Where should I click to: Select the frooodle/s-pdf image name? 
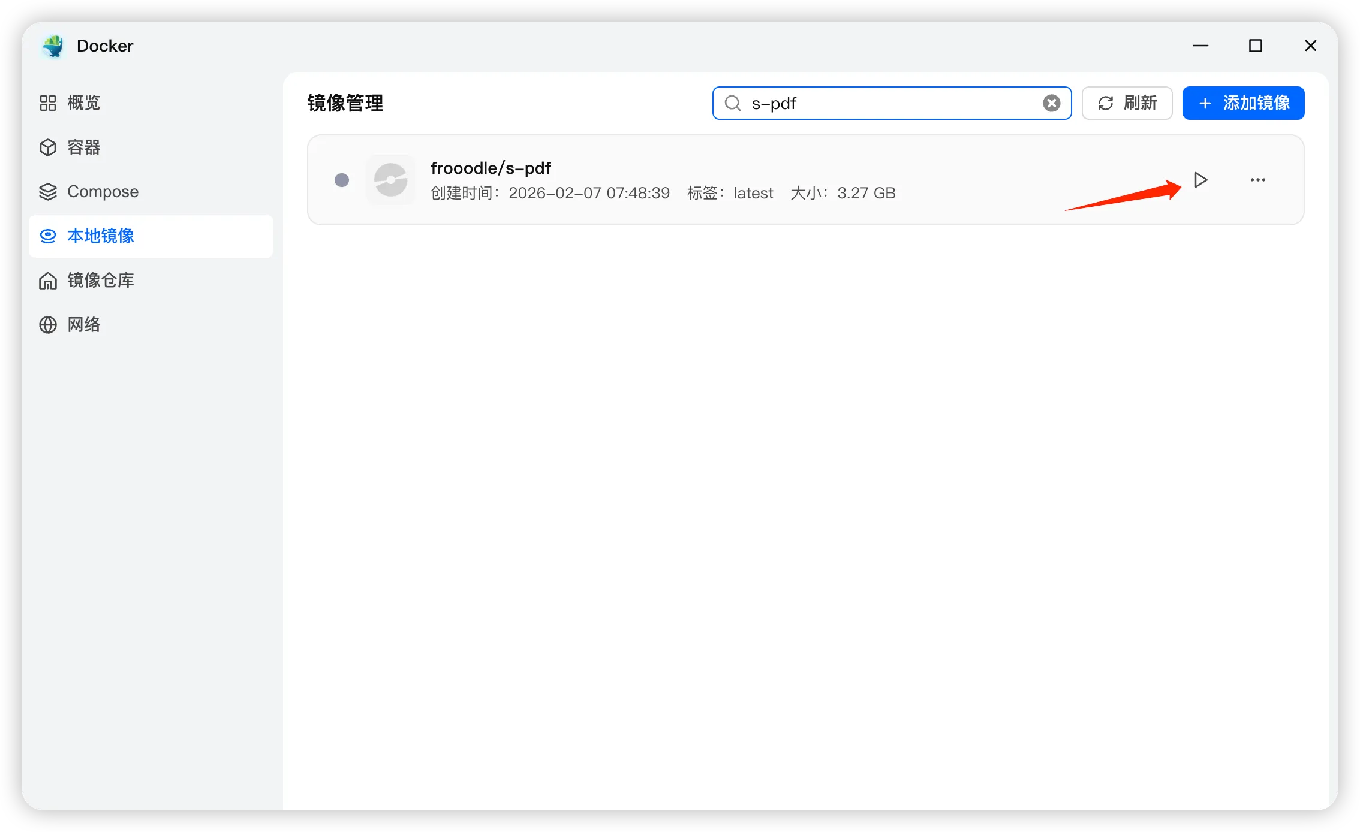pos(491,168)
